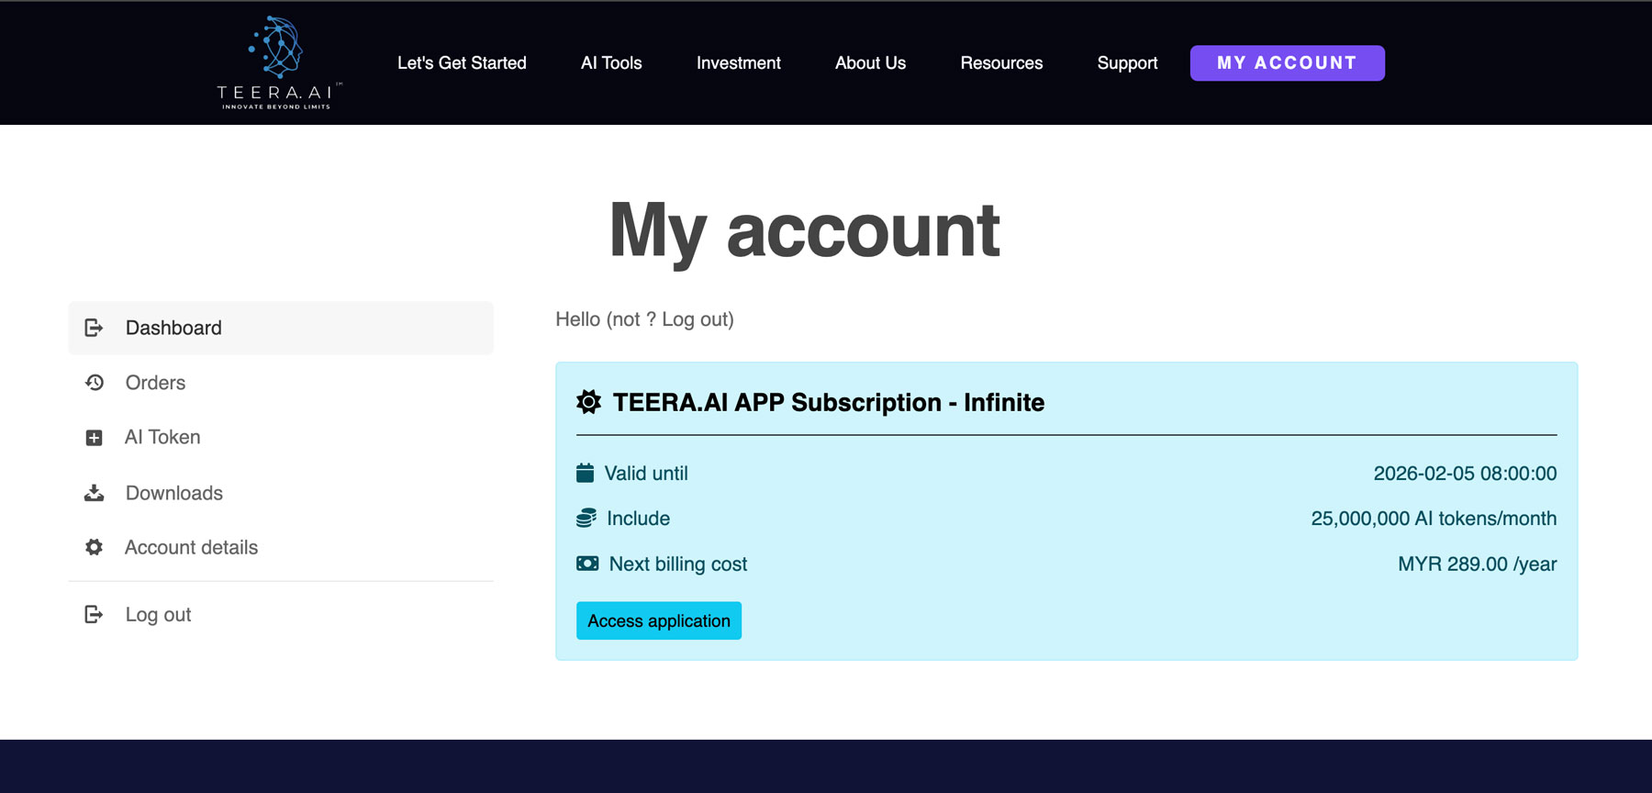Click the Account details gear icon

point(94,547)
